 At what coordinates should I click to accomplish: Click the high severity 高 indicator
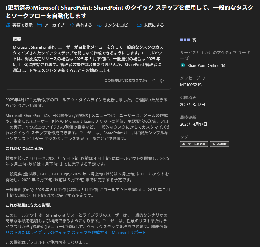188,40
